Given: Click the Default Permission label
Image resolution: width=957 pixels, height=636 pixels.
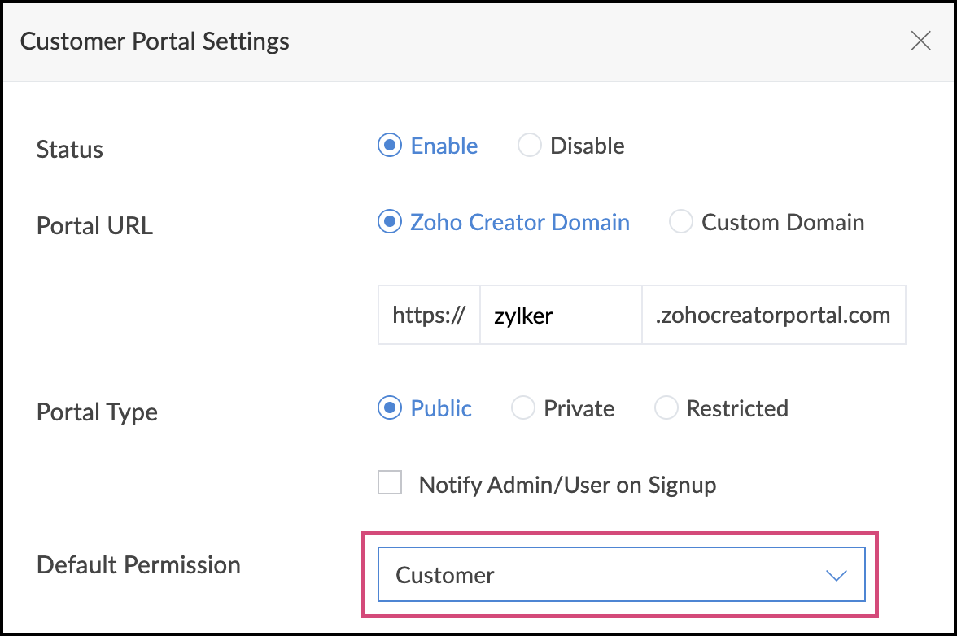Looking at the screenshot, I should pyautogui.click(x=138, y=564).
